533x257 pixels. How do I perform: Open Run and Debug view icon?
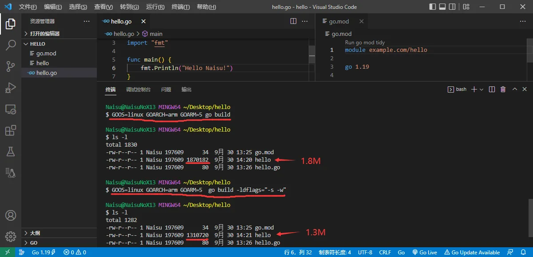coord(11,87)
